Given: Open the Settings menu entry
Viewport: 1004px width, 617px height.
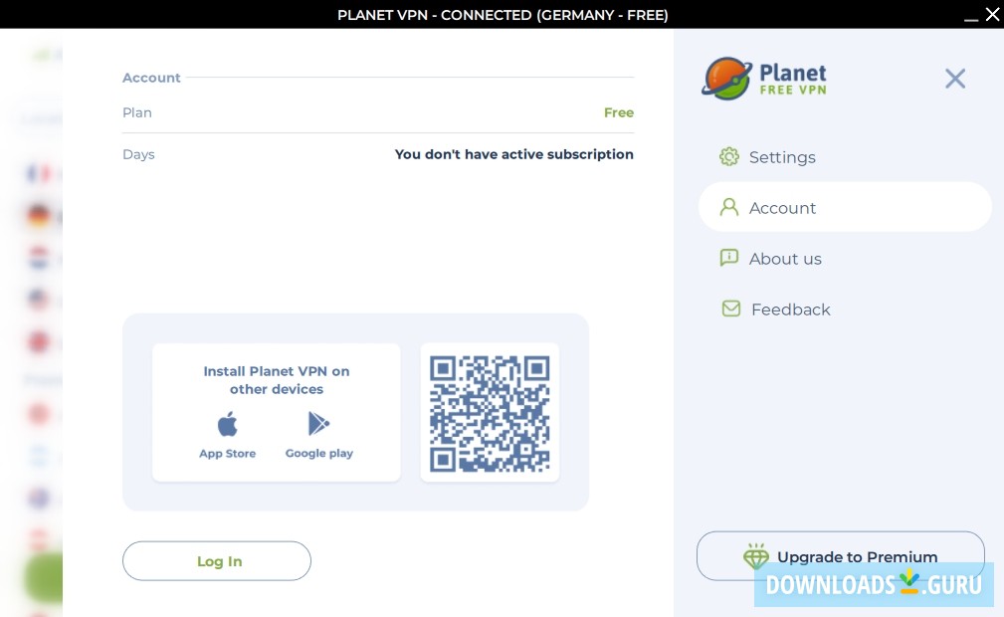Looking at the screenshot, I should coord(782,157).
